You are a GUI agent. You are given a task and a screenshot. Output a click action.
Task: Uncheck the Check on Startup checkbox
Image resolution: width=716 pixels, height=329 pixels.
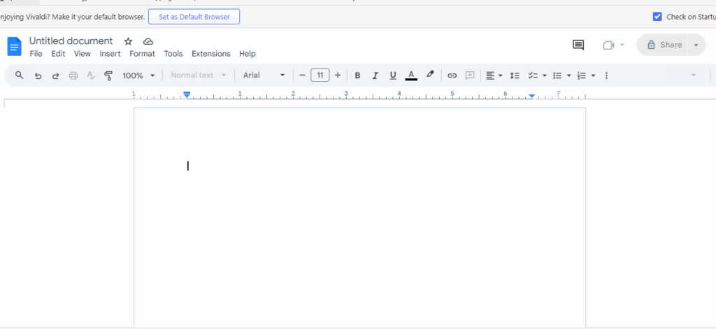(657, 17)
